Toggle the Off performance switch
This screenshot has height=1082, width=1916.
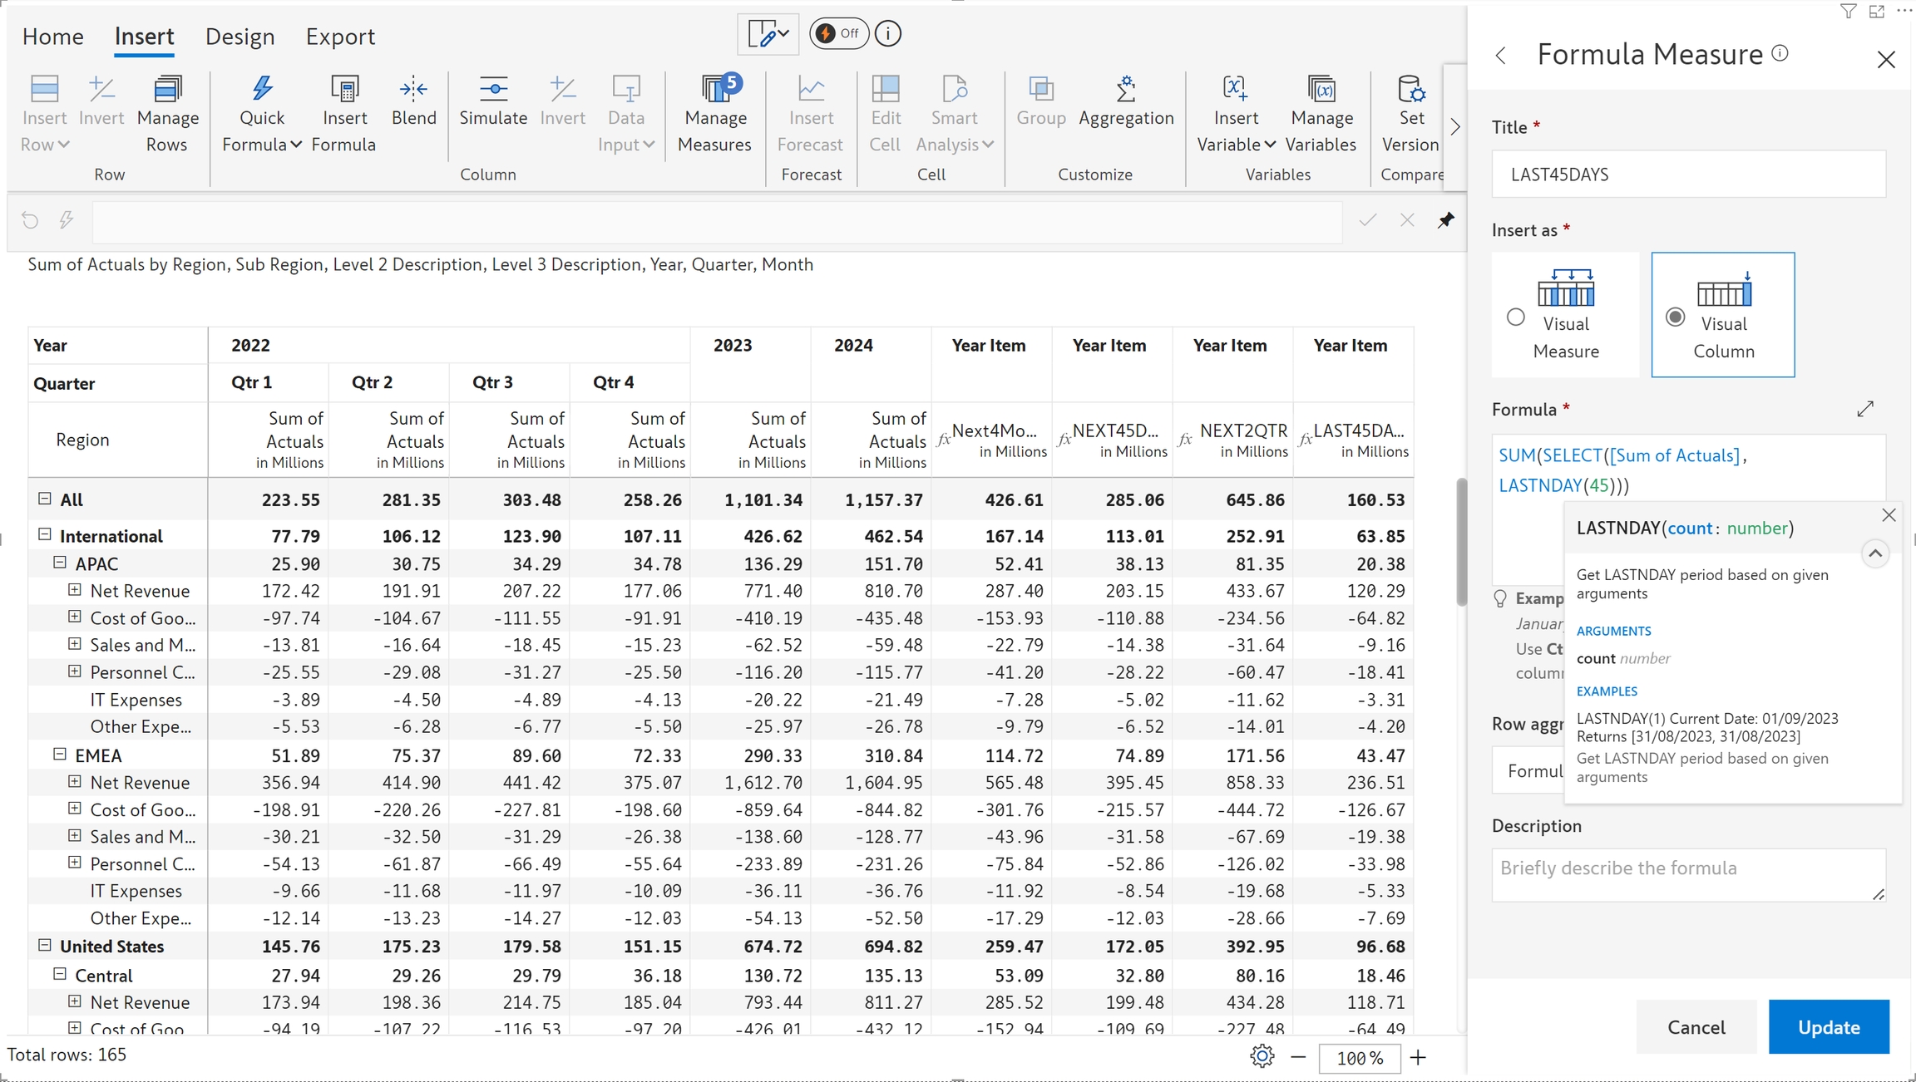click(838, 34)
